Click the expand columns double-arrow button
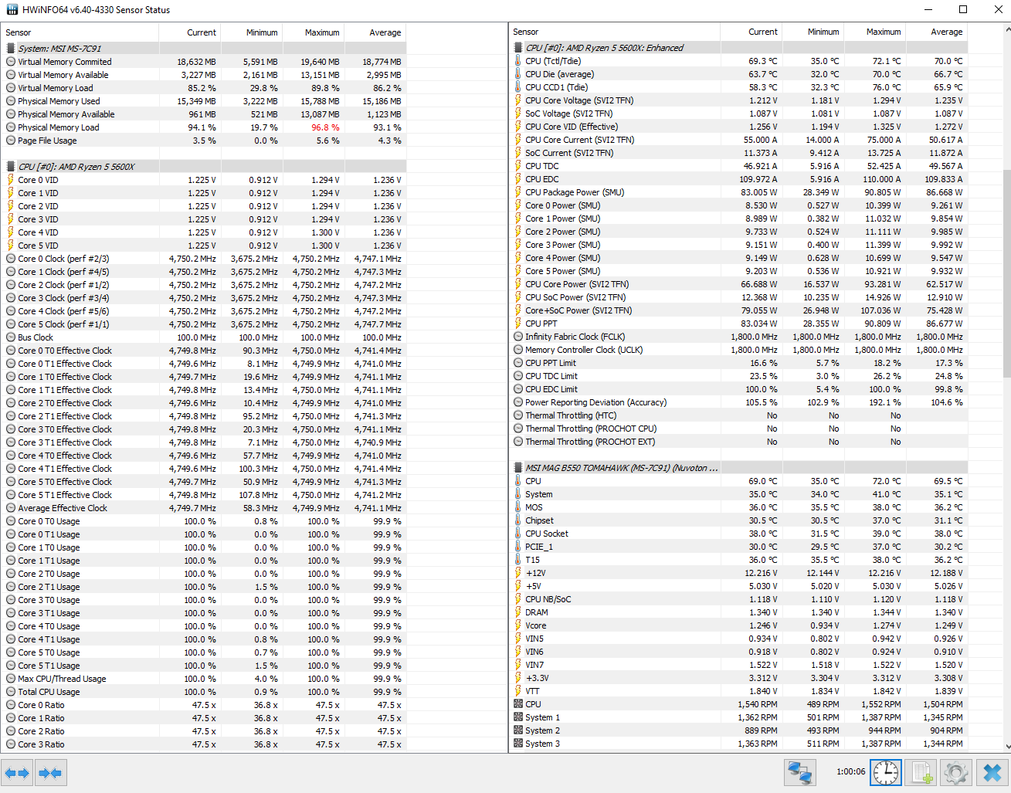This screenshot has height=793, width=1011. (17, 772)
